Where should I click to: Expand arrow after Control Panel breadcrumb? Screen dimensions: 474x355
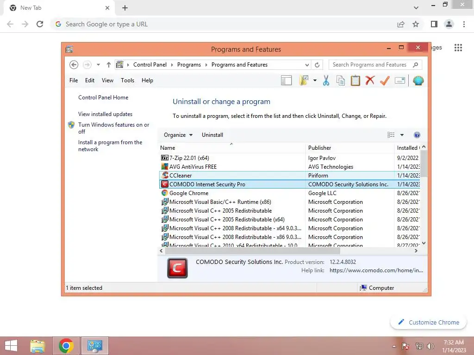click(x=172, y=65)
